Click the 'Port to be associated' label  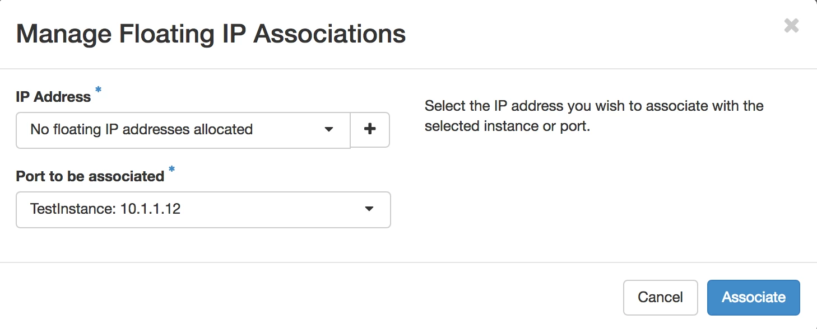(x=90, y=176)
